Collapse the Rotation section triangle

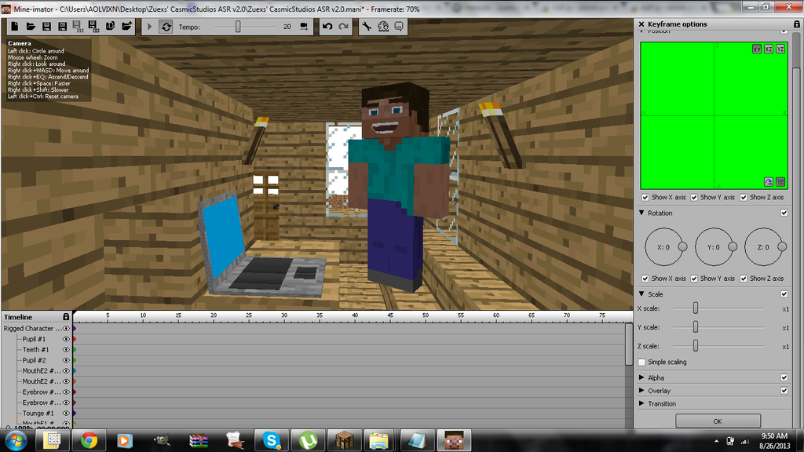coord(641,213)
